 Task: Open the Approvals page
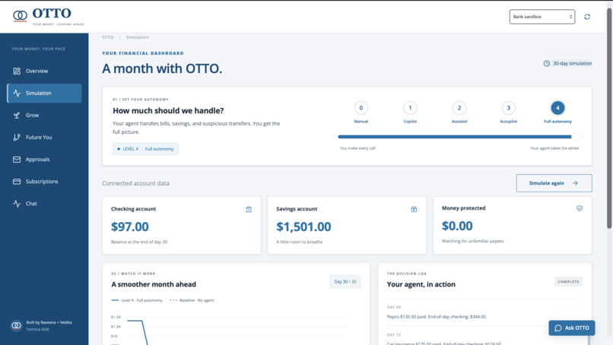point(44,160)
